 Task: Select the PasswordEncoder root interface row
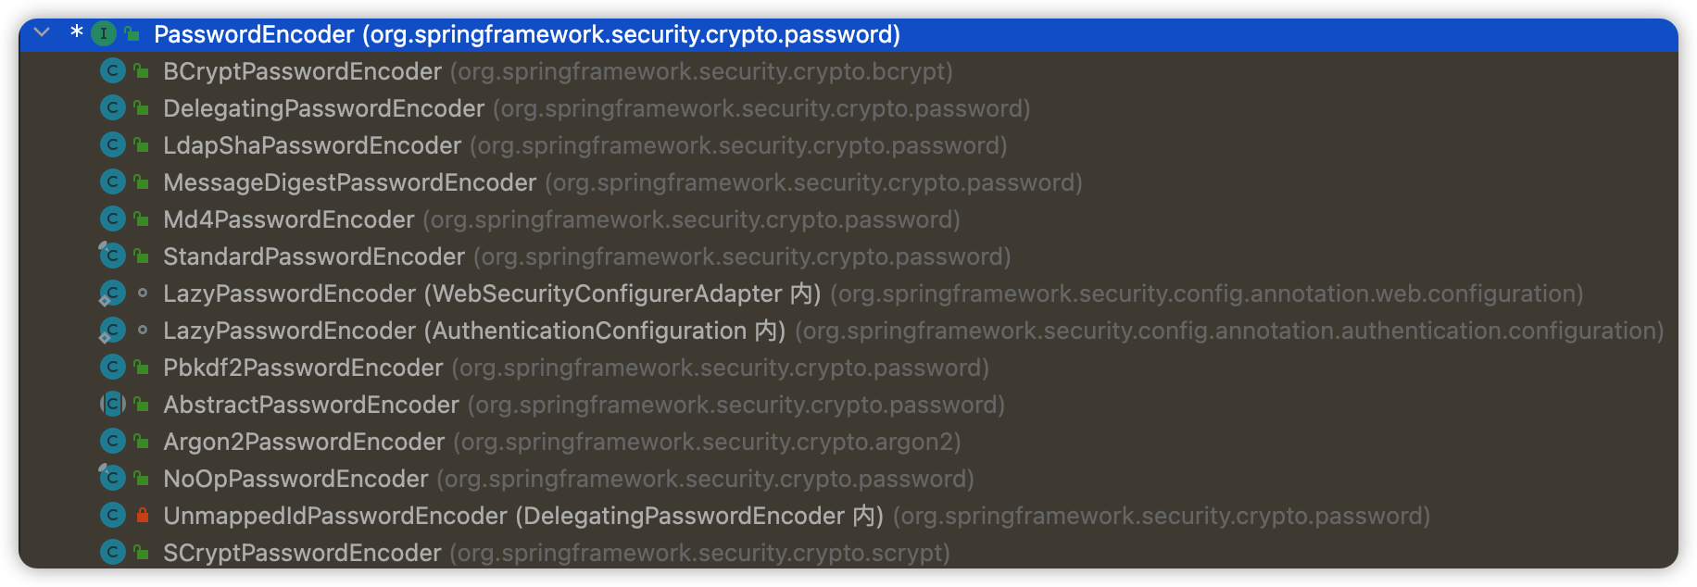coord(848,34)
